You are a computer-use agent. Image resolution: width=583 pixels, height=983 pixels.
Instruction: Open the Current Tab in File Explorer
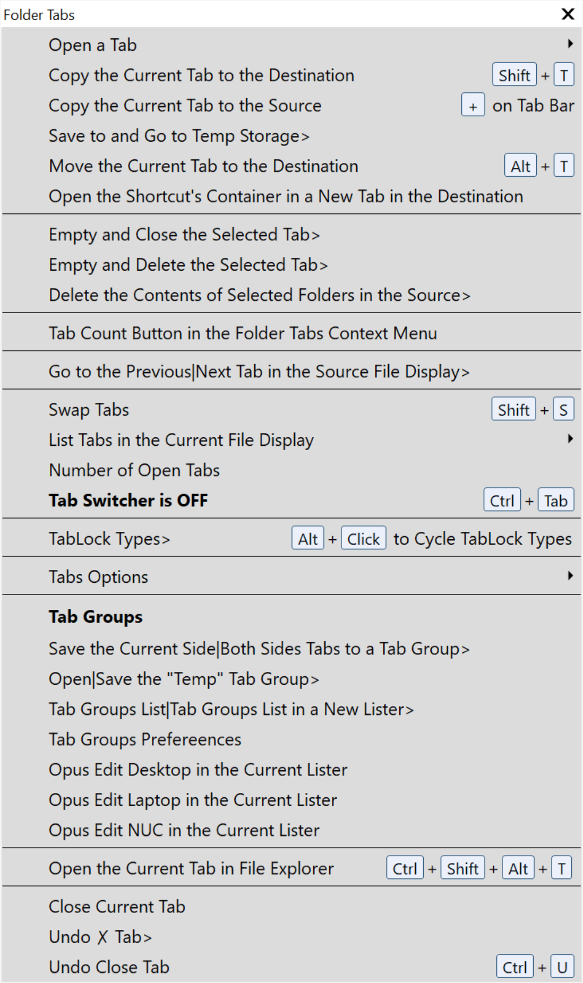click(x=191, y=868)
